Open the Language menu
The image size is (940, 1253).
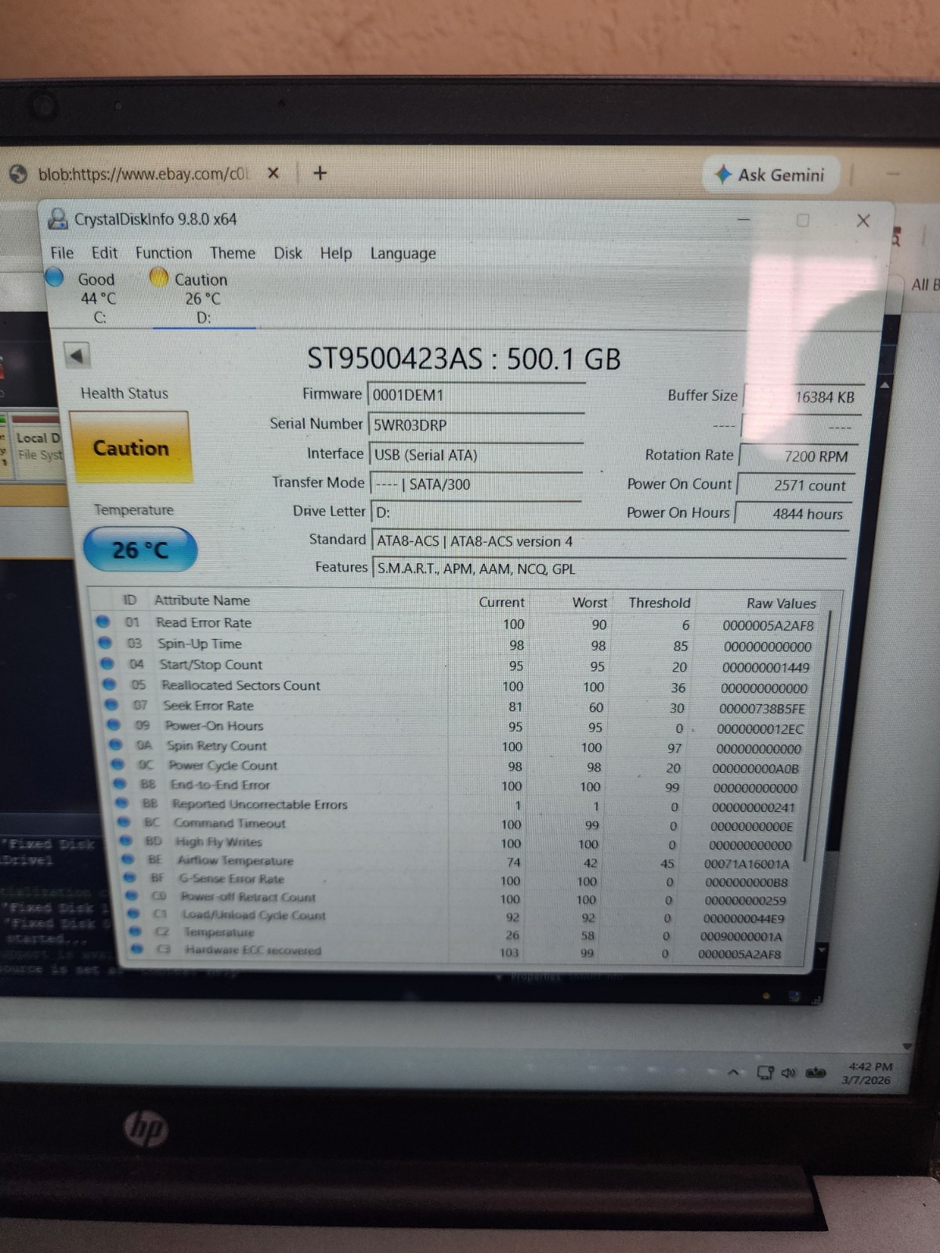pos(403,254)
